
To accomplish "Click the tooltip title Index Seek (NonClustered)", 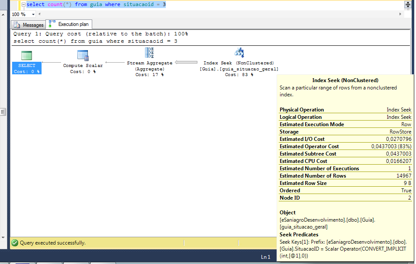I will [x=345, y=80].
